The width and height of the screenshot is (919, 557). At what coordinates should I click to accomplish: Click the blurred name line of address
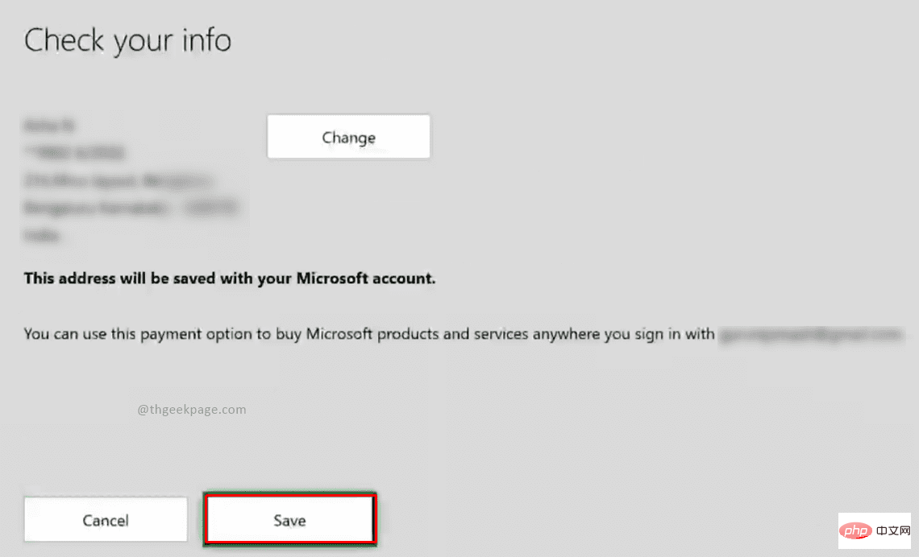click(50, 126)
